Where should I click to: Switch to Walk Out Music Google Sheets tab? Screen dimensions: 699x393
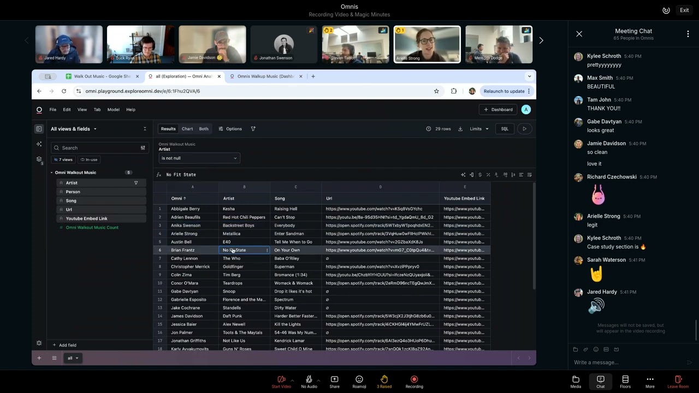(x=102, y=76)
